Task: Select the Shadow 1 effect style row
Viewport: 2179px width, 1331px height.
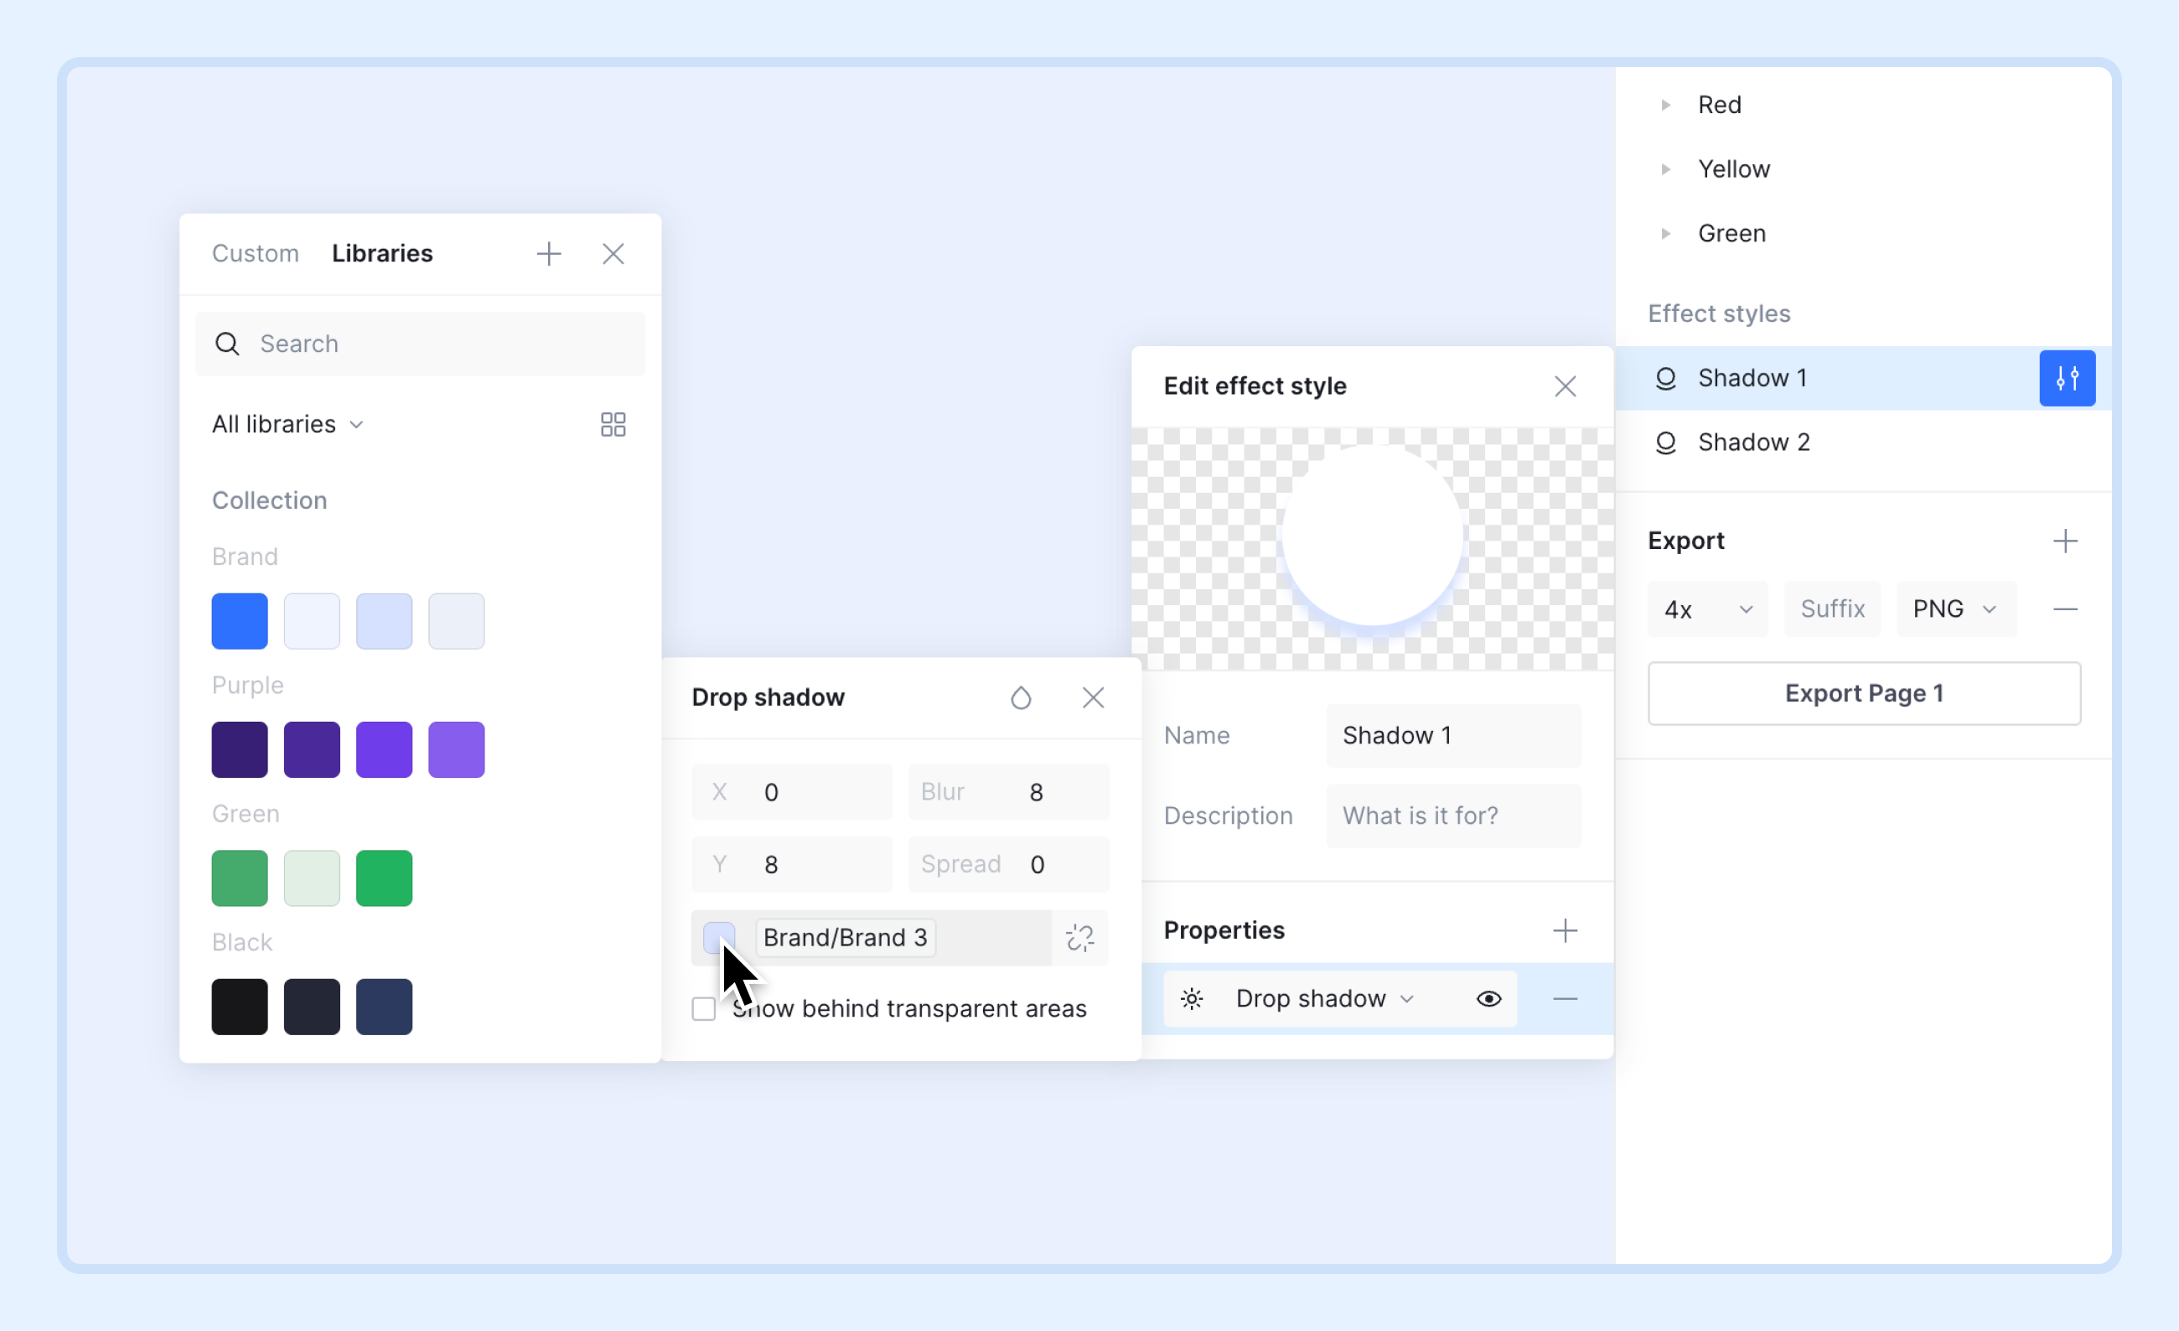Action: [x=1862, y=379]
